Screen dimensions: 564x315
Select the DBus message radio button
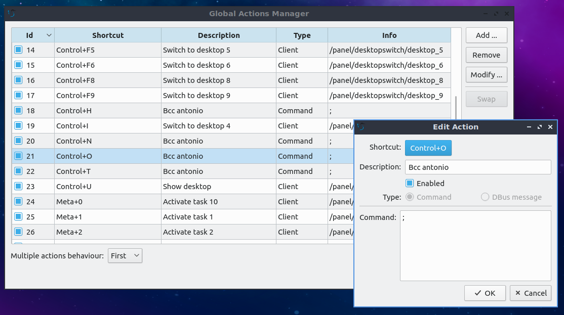[x=485, y=197]
